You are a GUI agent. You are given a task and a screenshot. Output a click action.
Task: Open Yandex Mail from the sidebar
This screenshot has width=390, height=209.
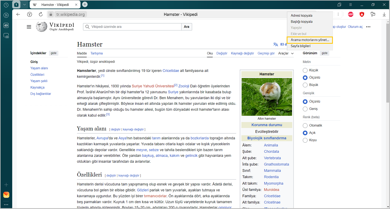6,195
